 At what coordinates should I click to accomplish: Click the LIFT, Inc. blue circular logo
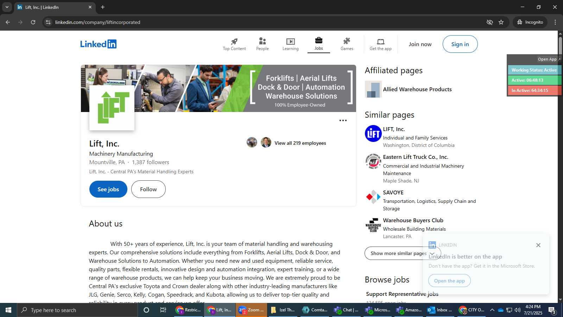coord(373,133)
